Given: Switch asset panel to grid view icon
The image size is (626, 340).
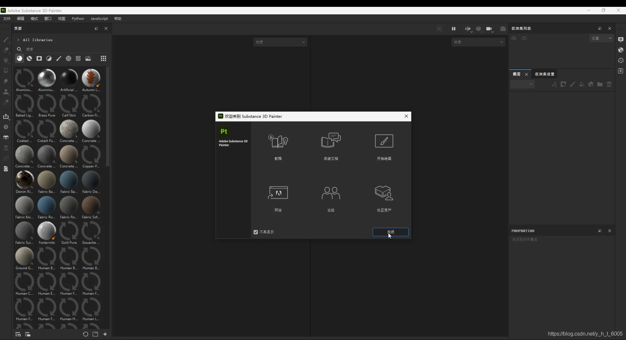Looking at the screenshot, I should click(103, 58).
